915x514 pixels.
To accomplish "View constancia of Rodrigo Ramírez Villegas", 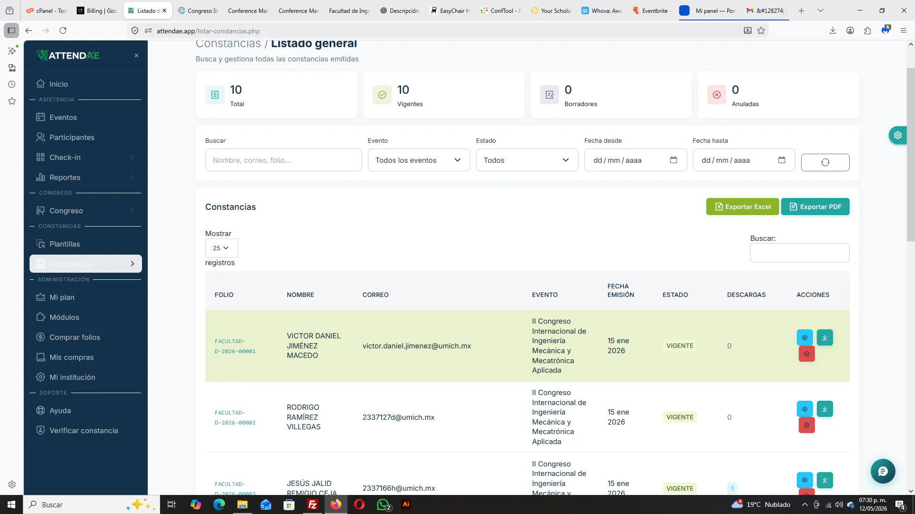I will pos(804,409).
